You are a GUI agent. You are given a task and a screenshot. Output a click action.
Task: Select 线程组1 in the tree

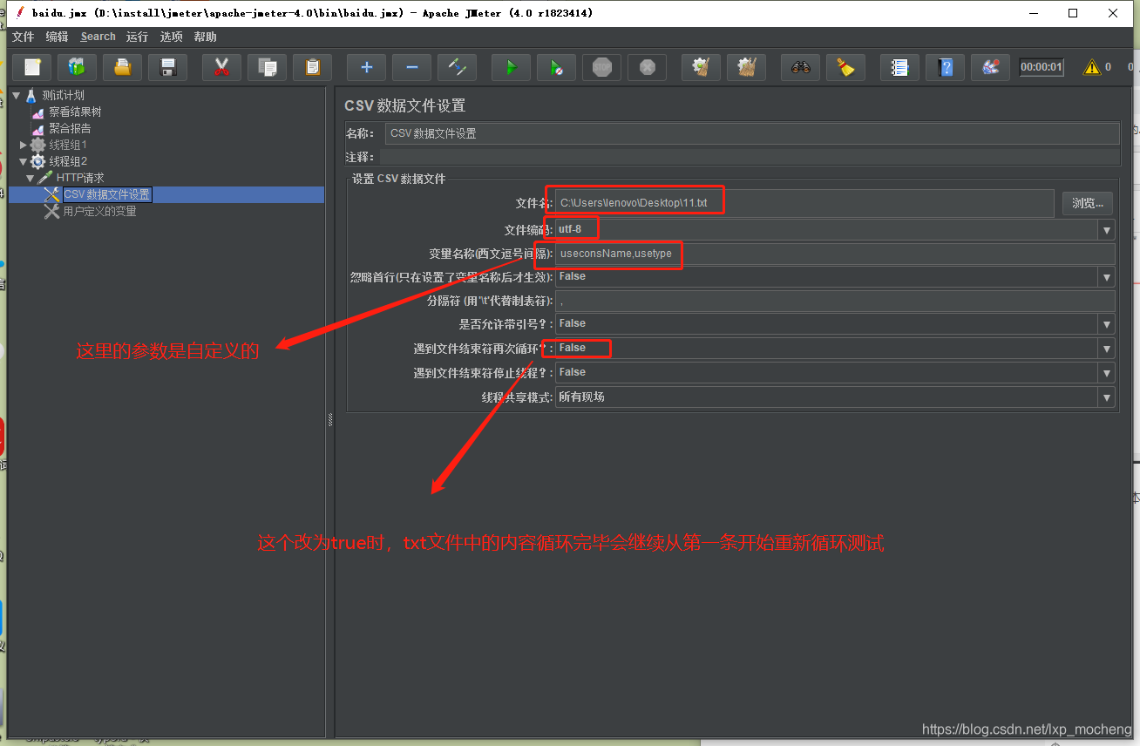pyautogui.click(x=68, y=145)
